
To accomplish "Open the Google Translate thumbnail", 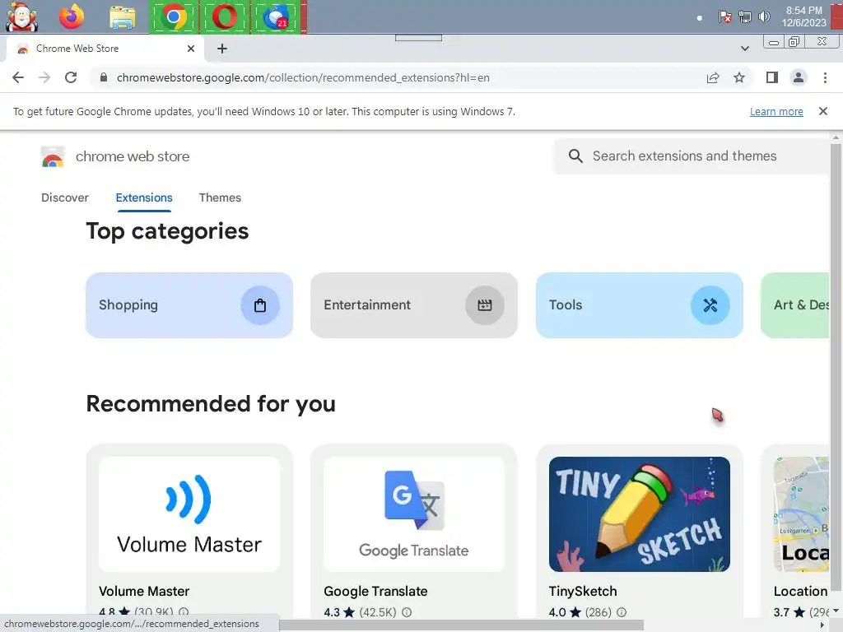I will (x=414, y=514).
